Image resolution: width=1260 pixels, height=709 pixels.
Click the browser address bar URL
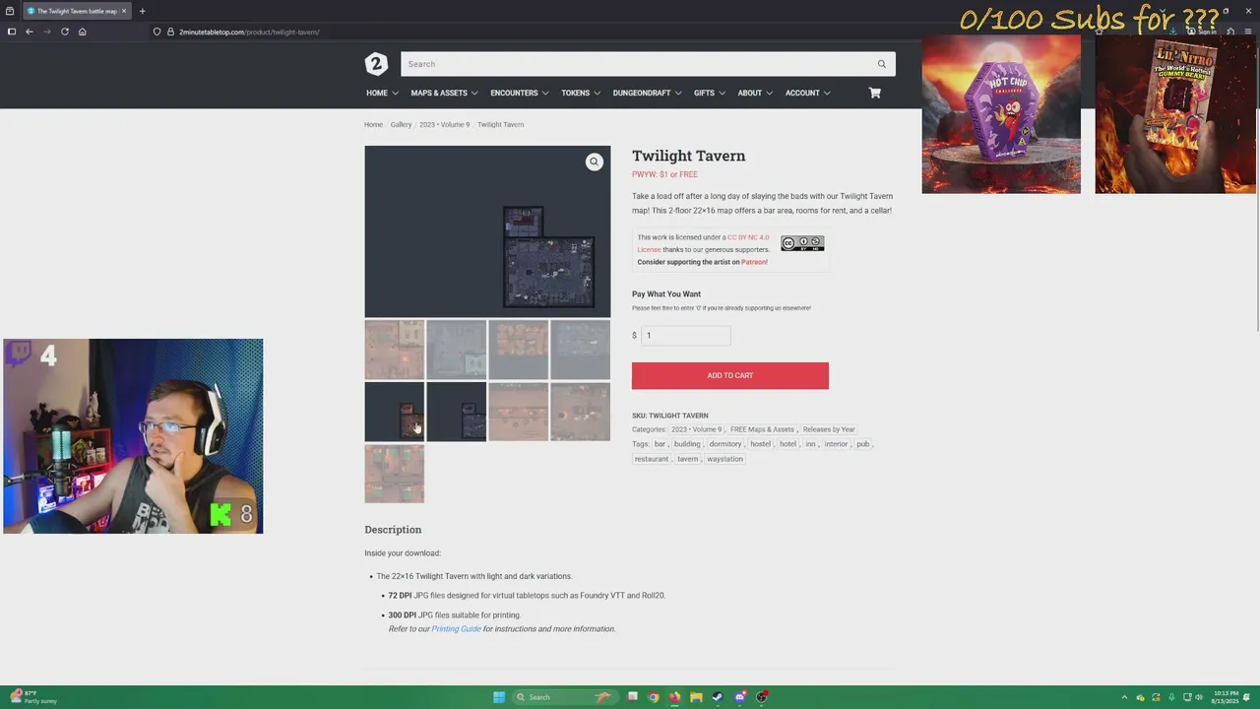click(249, 32)
